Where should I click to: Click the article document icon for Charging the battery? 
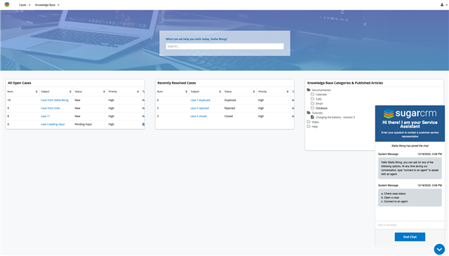tap(312, 117)
